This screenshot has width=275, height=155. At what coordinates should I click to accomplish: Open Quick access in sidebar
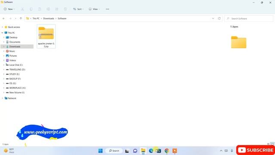click(x=14, y=27)
